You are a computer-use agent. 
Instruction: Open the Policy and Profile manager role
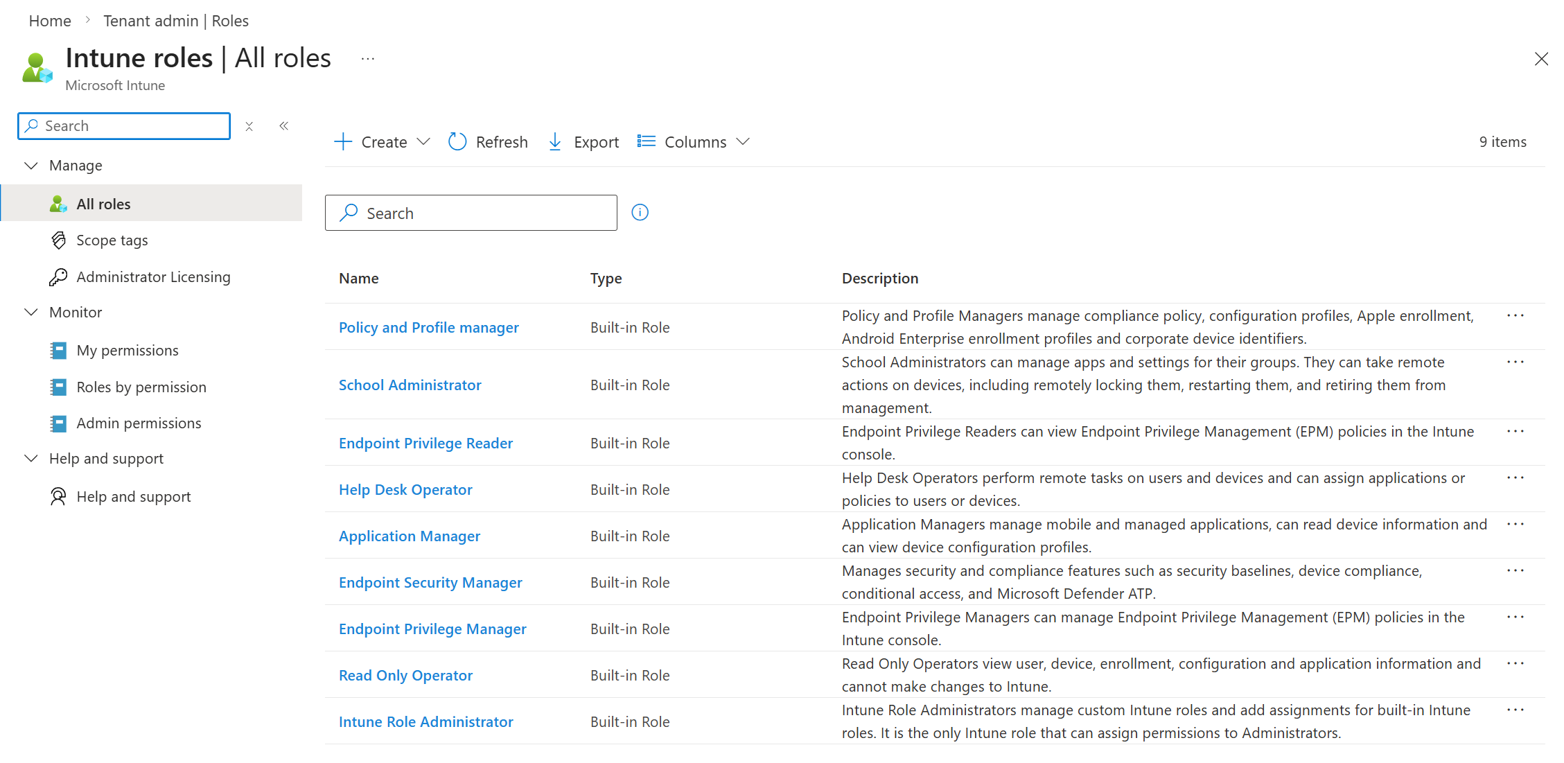pos(428,327)
